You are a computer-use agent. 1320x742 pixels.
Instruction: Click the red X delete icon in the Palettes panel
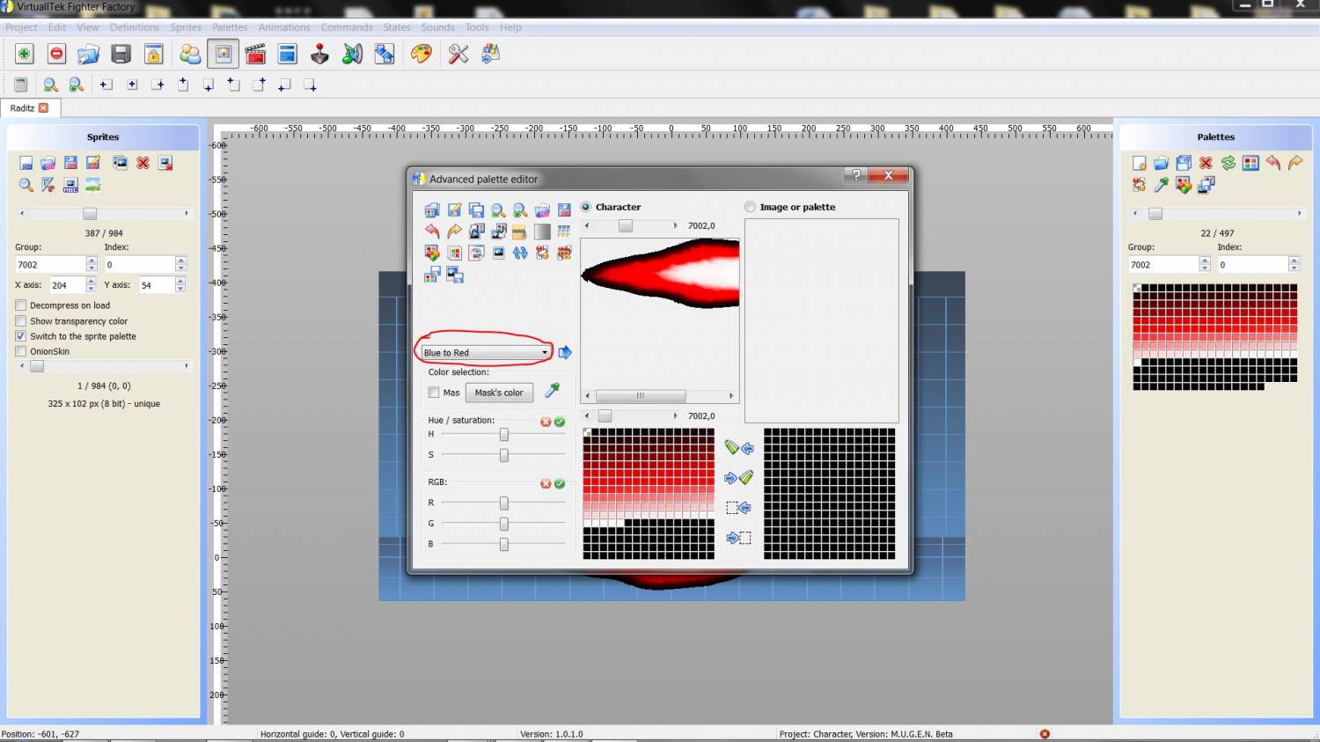click(1206, 163)
